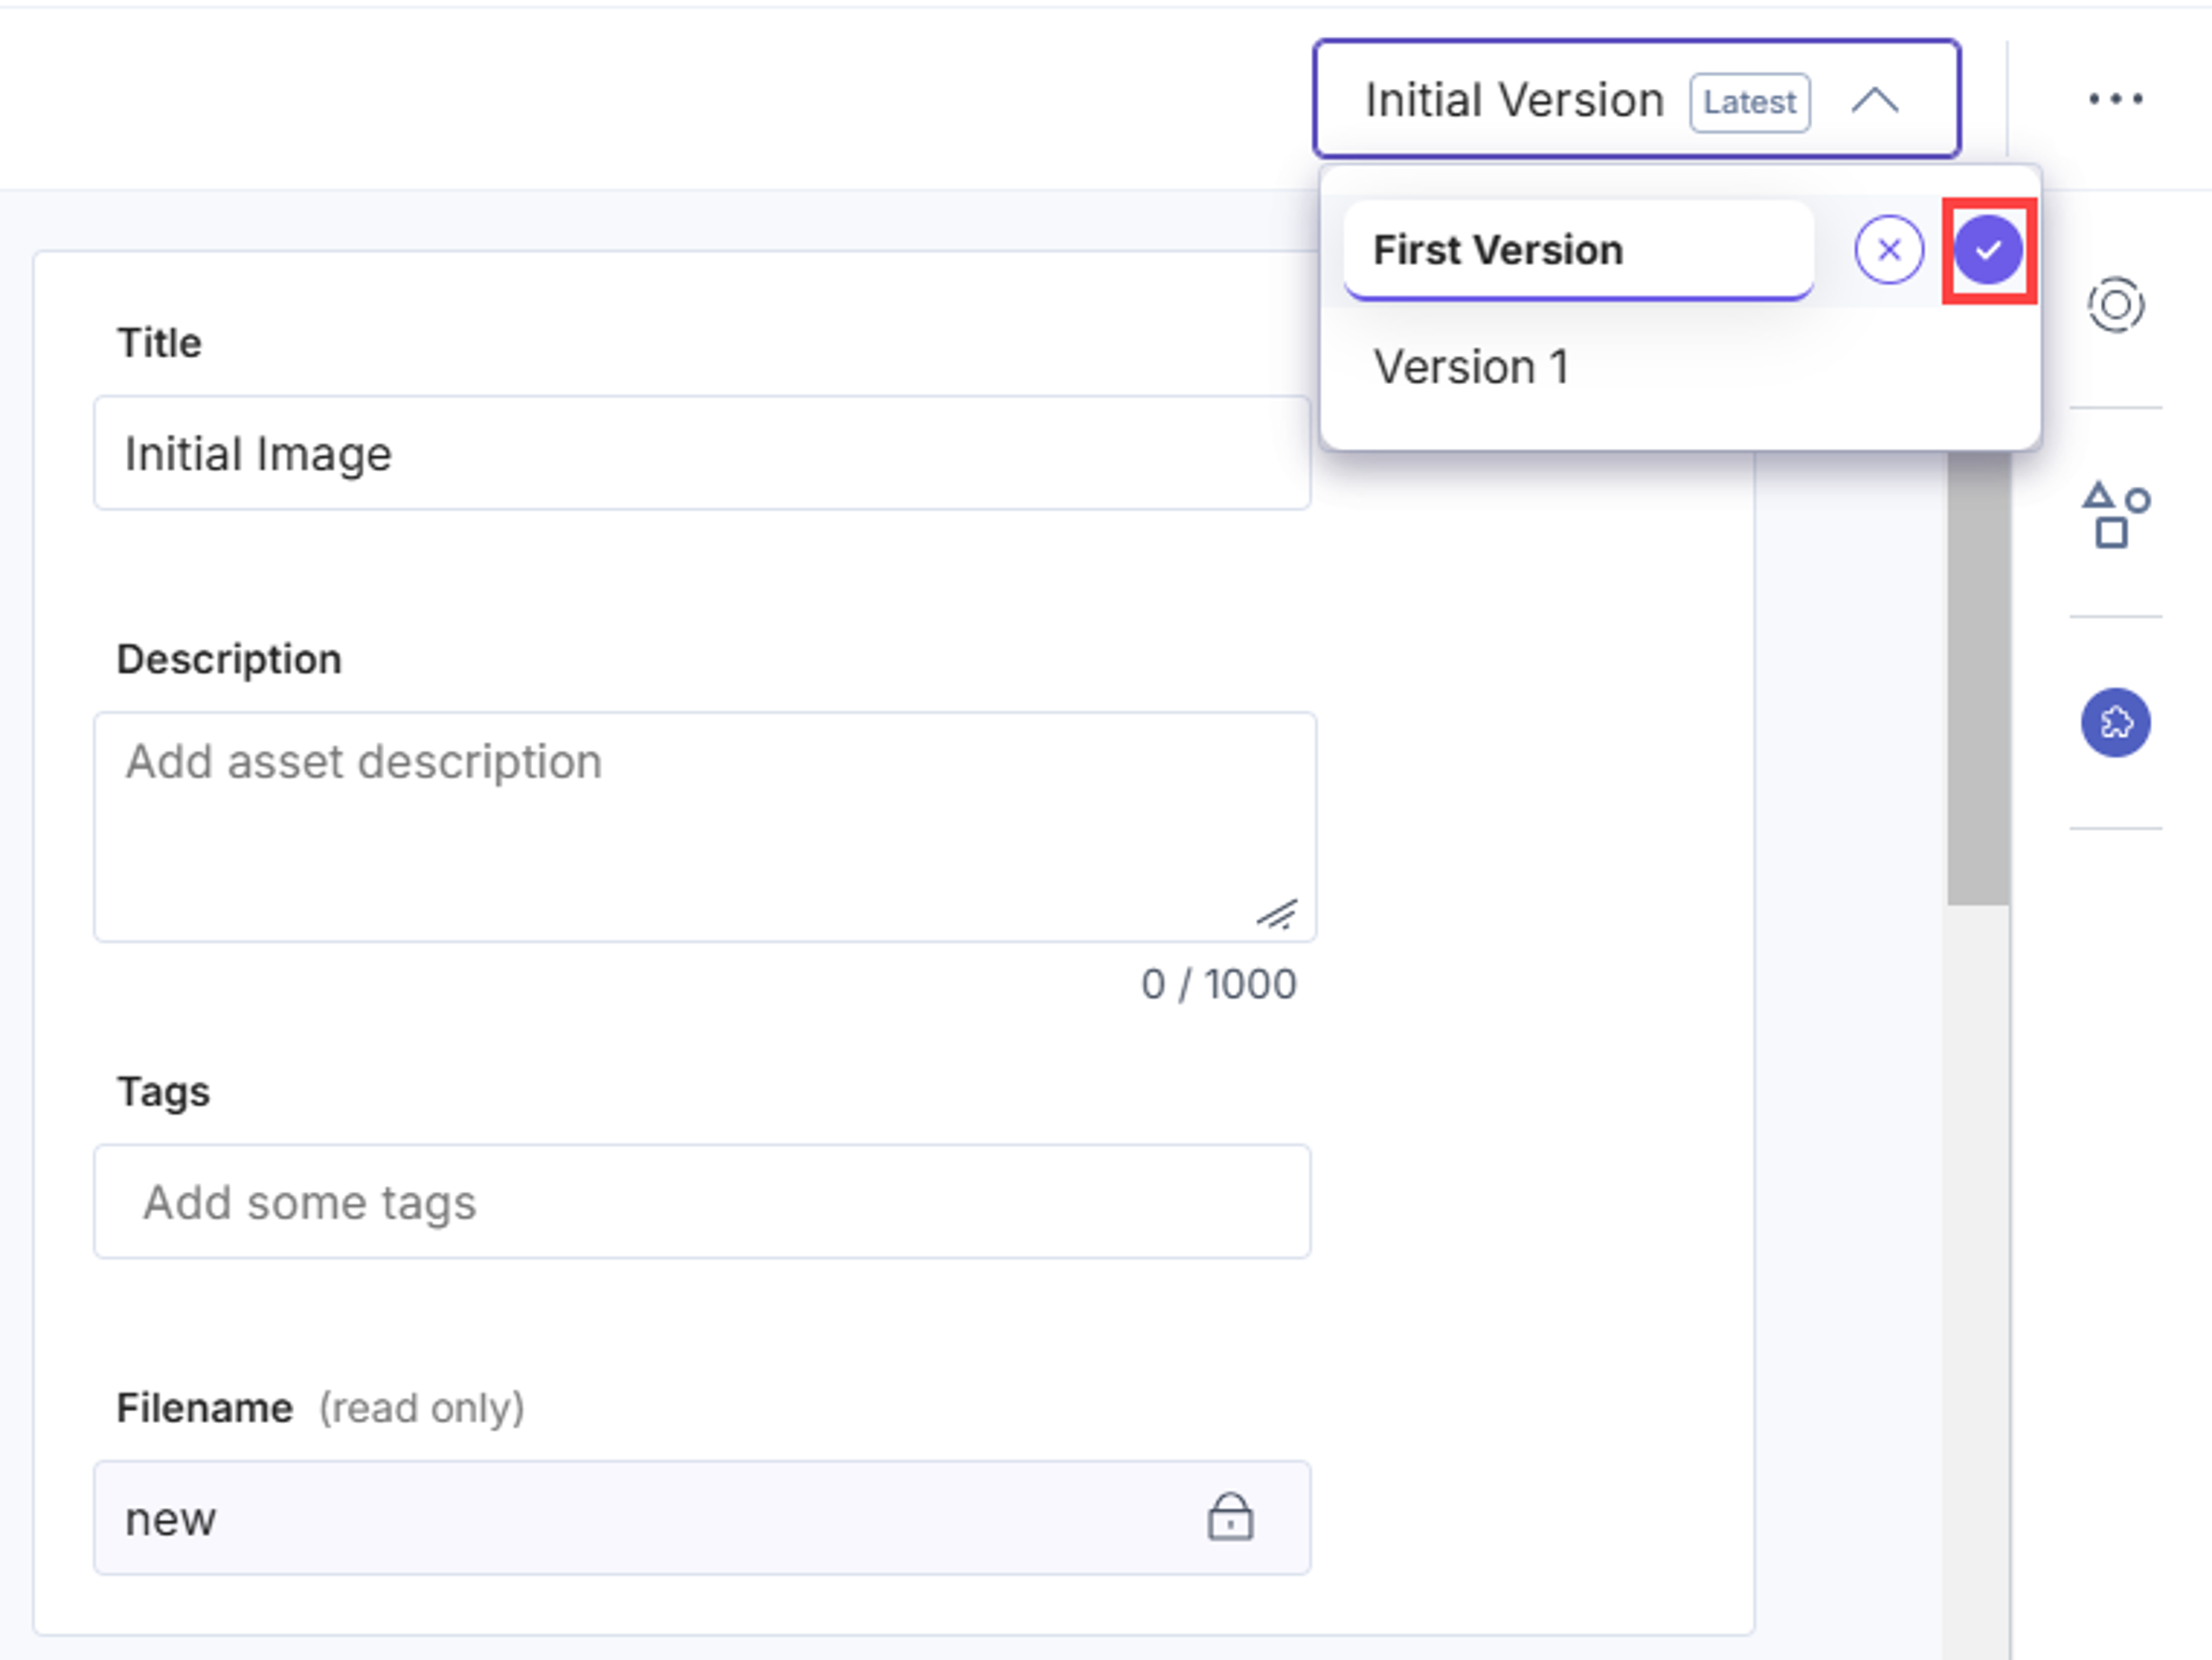Click the lock icon in the Filename field
The image size is (2212, 1660).
tap(1229, 1517)
